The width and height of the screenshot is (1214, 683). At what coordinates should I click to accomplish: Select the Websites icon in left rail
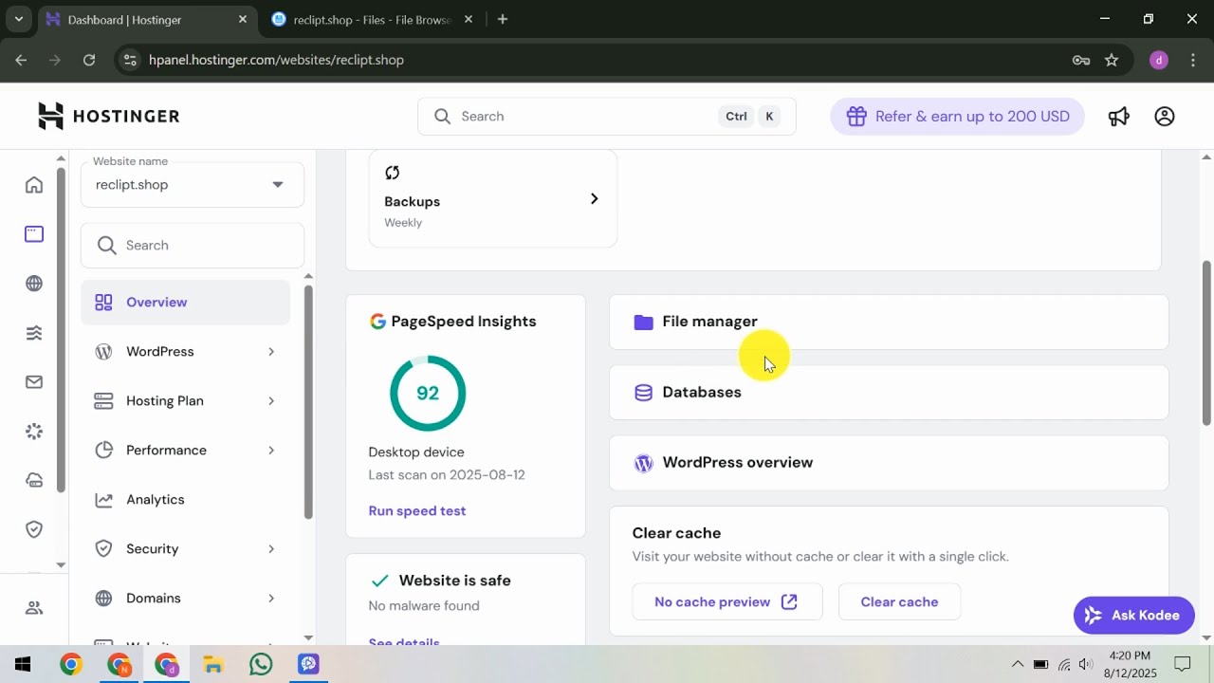[34, 233]
